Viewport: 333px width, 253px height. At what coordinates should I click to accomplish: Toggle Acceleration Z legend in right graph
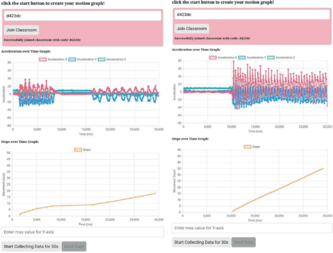click(281, 58)
